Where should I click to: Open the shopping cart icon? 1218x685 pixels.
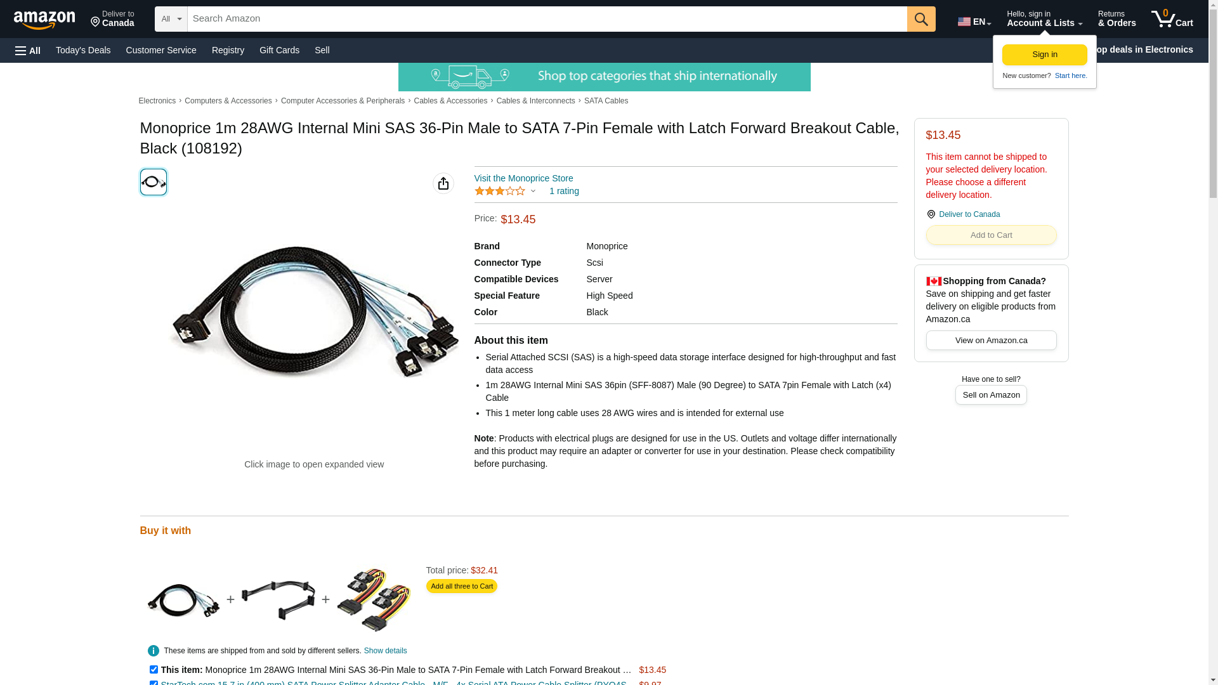click(1172, 19)
